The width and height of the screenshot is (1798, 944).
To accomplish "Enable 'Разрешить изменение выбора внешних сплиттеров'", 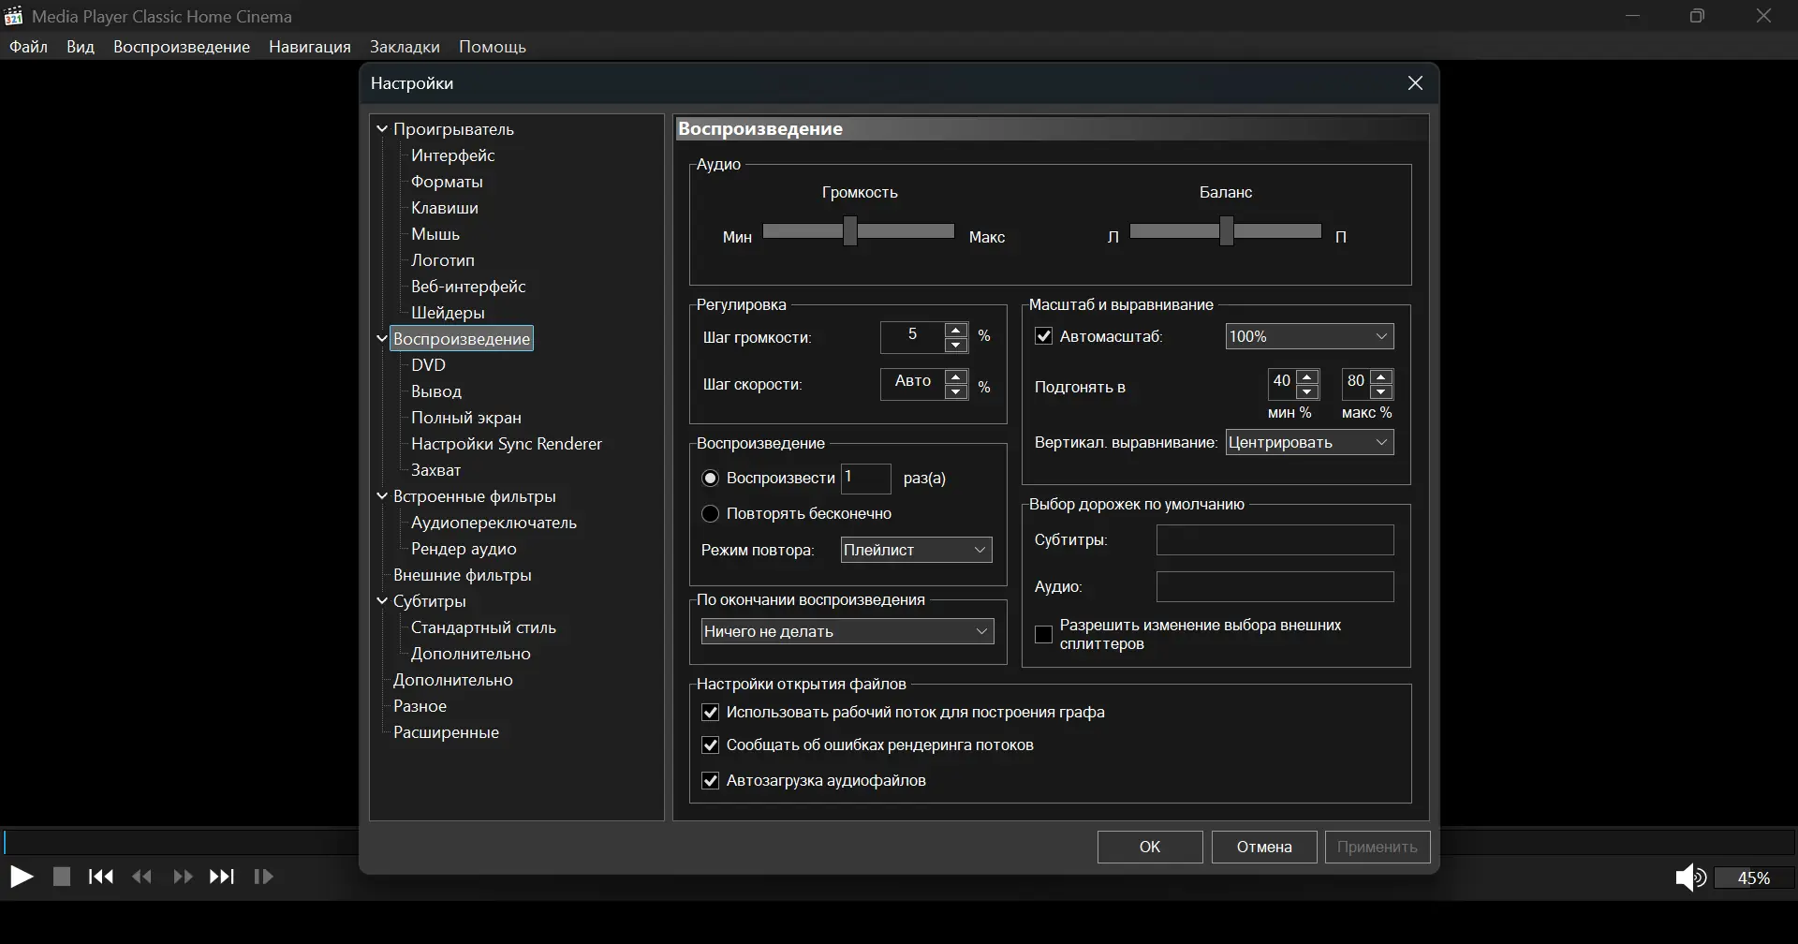I will pos(1043,634).
